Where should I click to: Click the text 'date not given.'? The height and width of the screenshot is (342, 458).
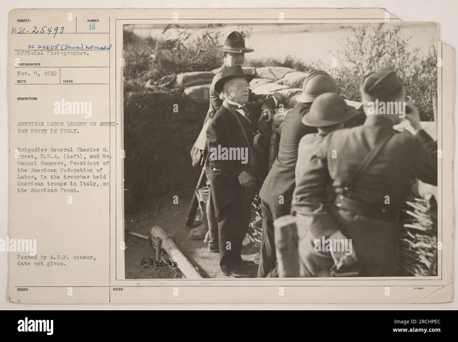[41, 264]
